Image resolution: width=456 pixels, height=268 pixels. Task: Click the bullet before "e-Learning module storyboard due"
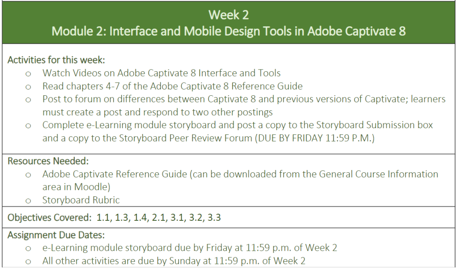(x=28, y=248)
